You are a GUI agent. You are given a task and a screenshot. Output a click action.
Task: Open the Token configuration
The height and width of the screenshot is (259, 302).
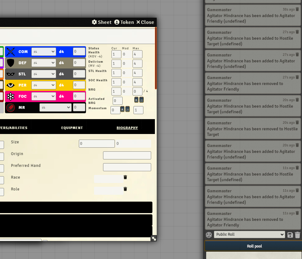click(124, 22)
